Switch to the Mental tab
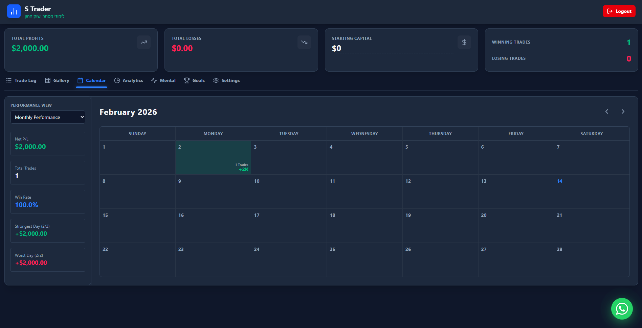The image size is (642, 328). 163,80
